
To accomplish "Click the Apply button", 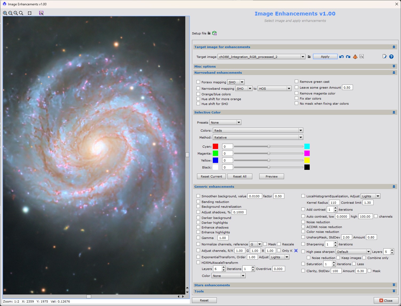I will click(325, 57).
